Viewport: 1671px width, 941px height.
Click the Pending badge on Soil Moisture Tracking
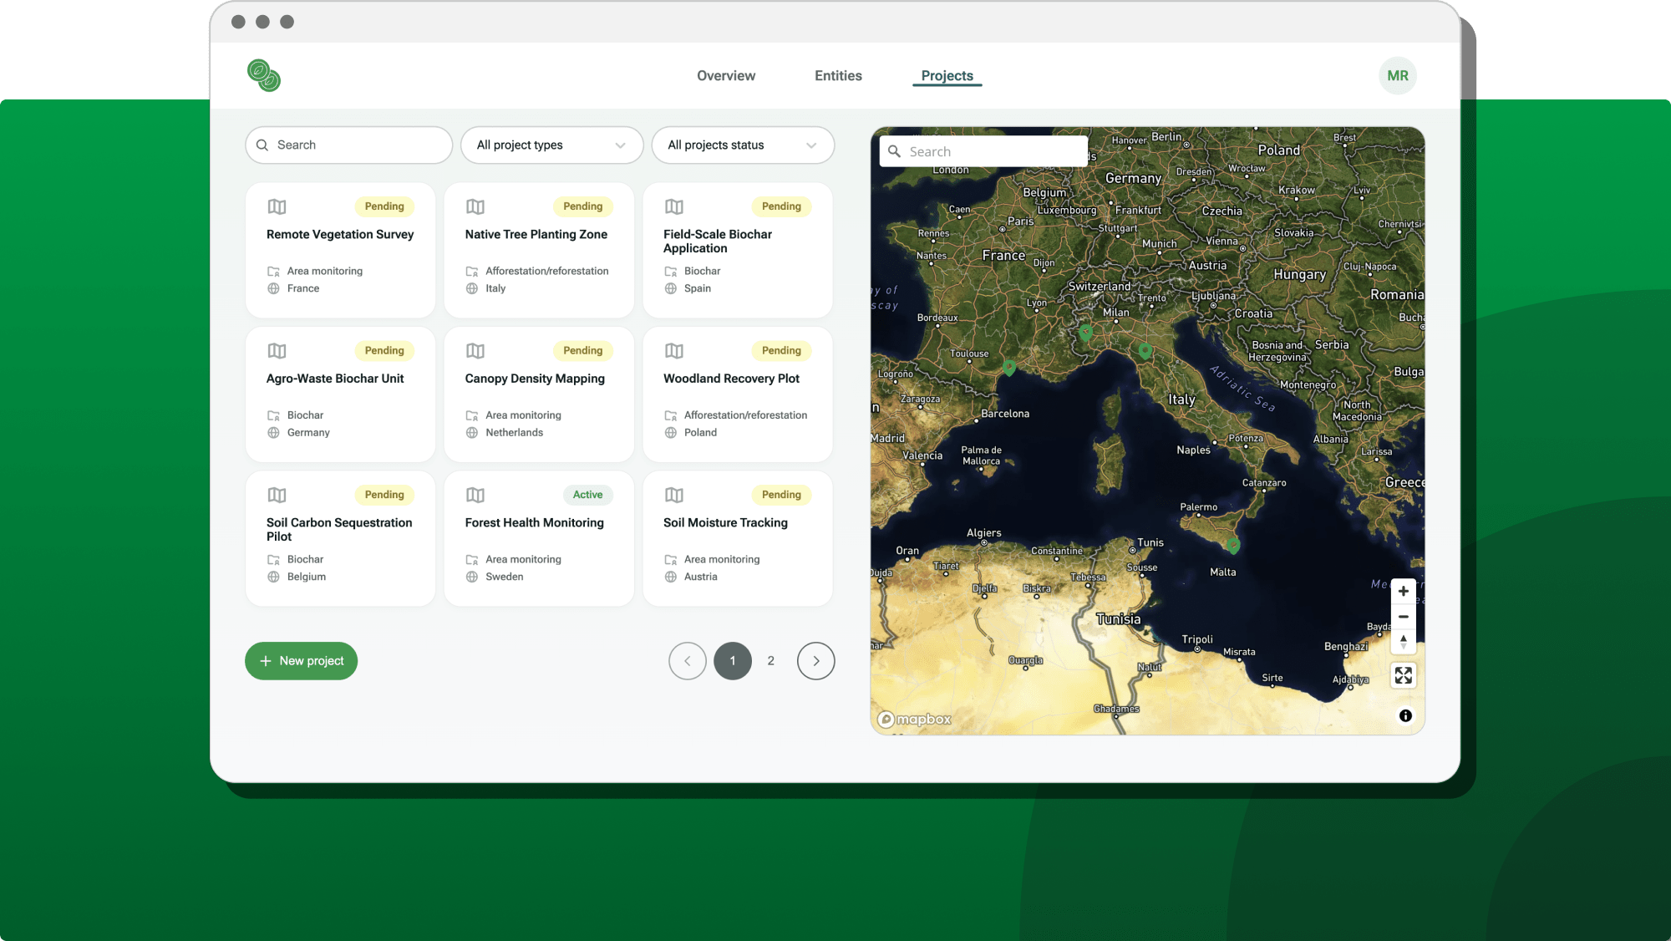point(781,495)
